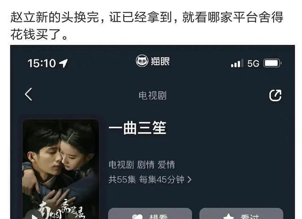Tap the cellular signal bars icon

[x=237, y=63]
